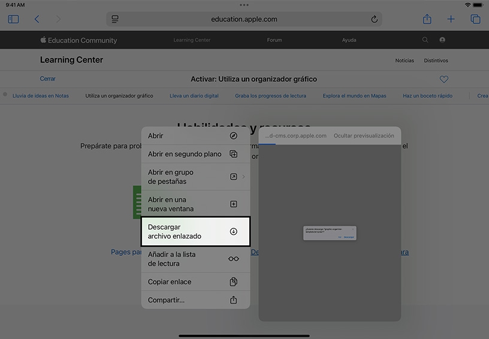Screen dimensions: 489x339
Task: Go to Explora el mundo en Mapas
Action: pyautogui.click(x=354, y=96)
